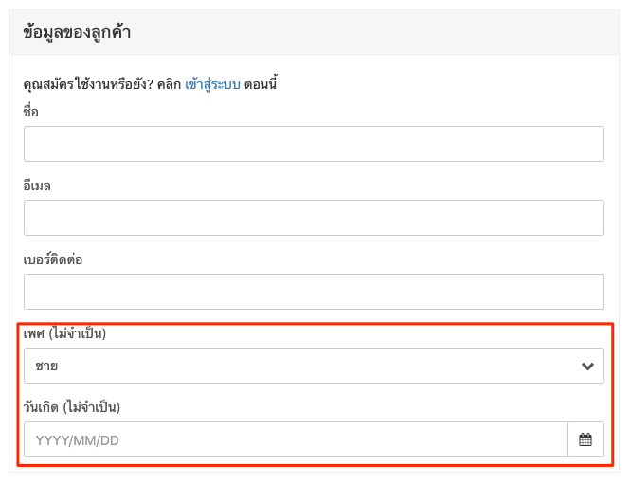Focus the เบอร์ติดต่อ phone input field

314,292
